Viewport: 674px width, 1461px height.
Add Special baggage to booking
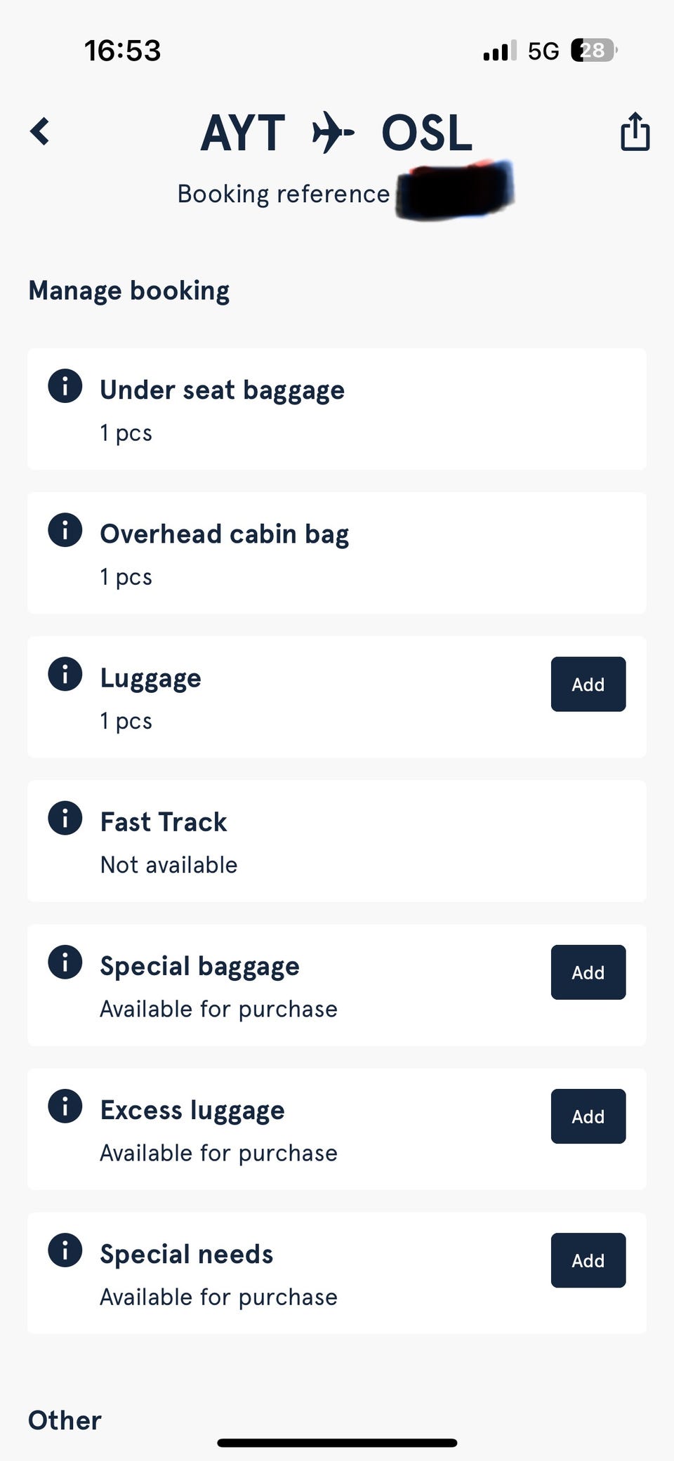[588, 972]
